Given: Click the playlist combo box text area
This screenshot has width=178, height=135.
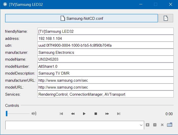Looking at the screenshot, I should (72, 125).
